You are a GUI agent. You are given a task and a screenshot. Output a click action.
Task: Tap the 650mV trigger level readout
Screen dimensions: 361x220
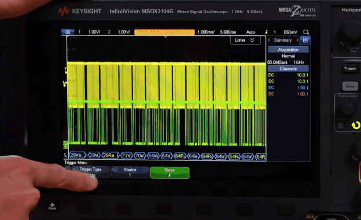click(290, 32)
